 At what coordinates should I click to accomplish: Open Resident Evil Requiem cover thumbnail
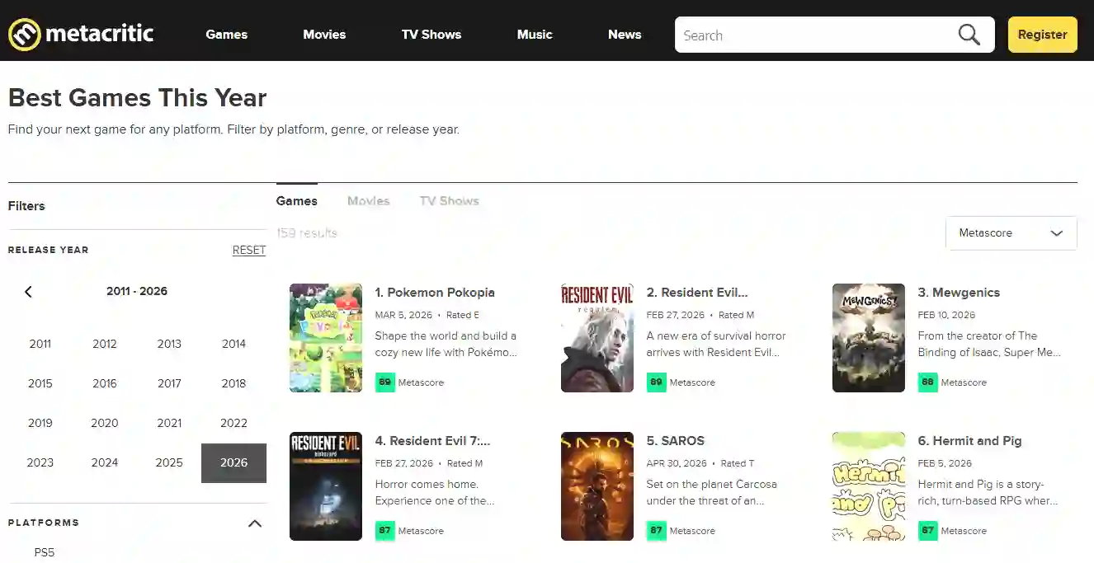click(x=597, y=338)
